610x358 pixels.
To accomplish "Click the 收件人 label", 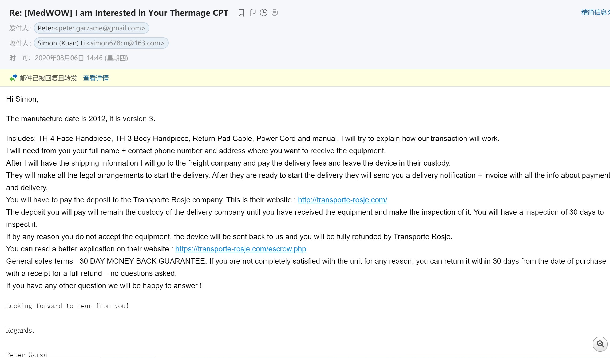I will 20,43.
